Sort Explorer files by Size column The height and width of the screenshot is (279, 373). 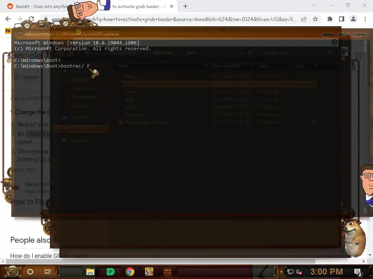point(300,66)
